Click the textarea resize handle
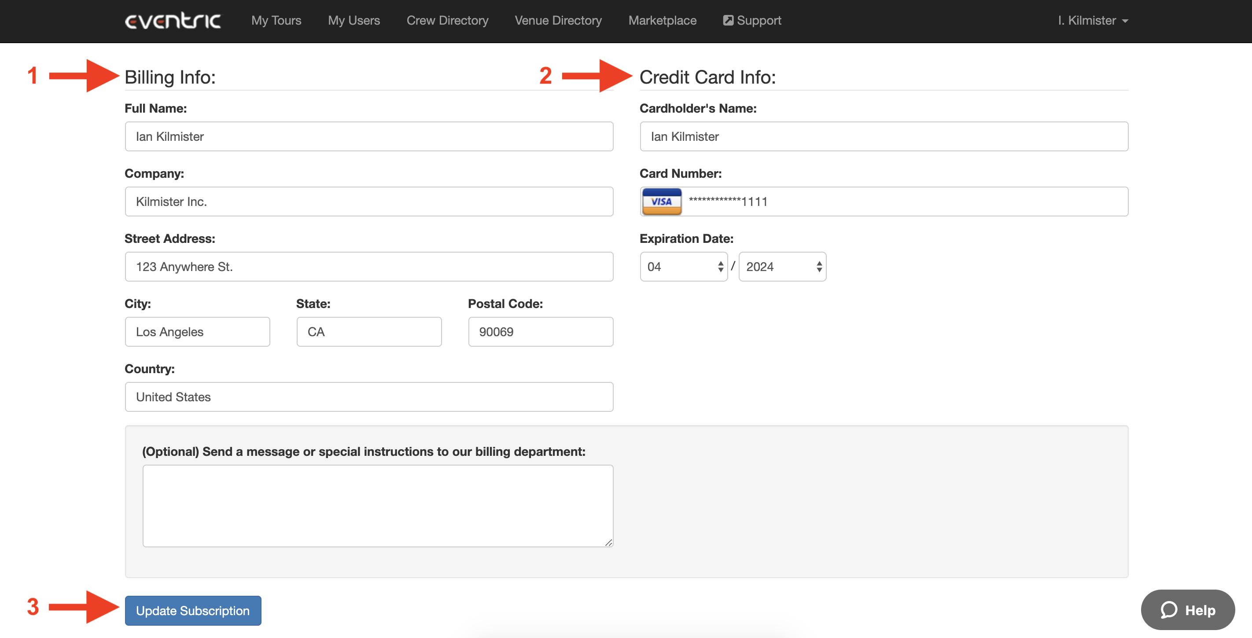Viewport: 1252px width, 638px height. tap(608, 542)
